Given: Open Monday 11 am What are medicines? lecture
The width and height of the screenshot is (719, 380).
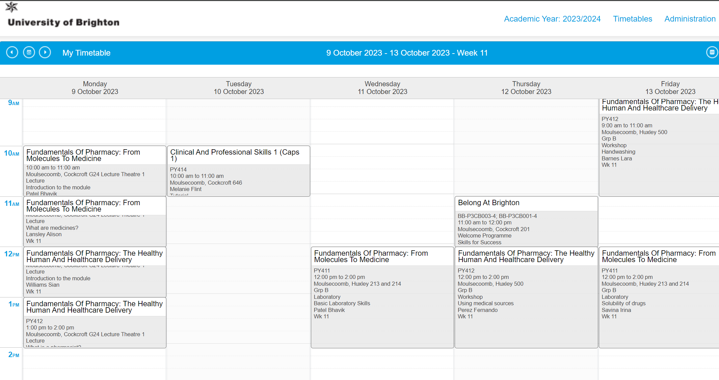Looking at the screenshot, I should [95, 222].
